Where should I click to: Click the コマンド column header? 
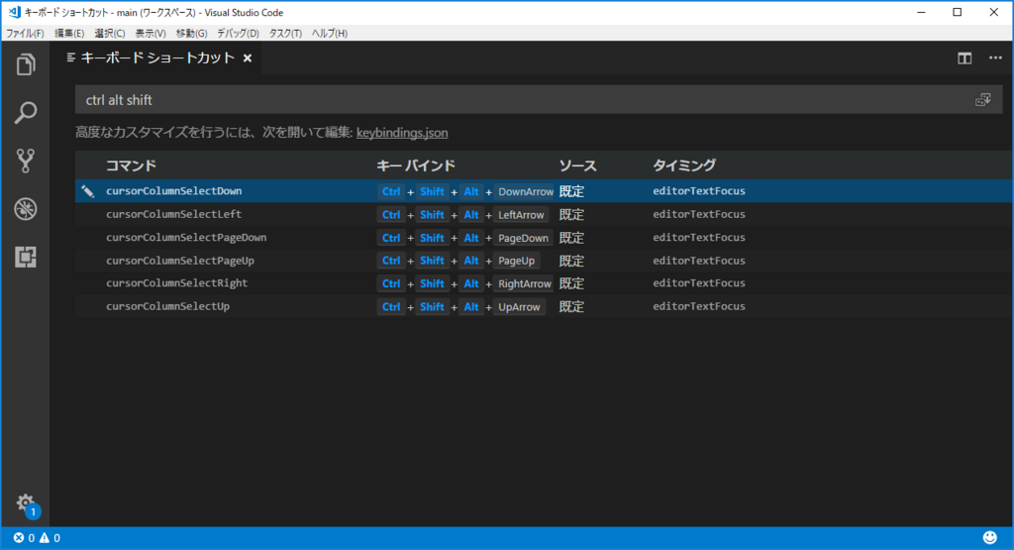pyautogui.click(x=132, y=165)
